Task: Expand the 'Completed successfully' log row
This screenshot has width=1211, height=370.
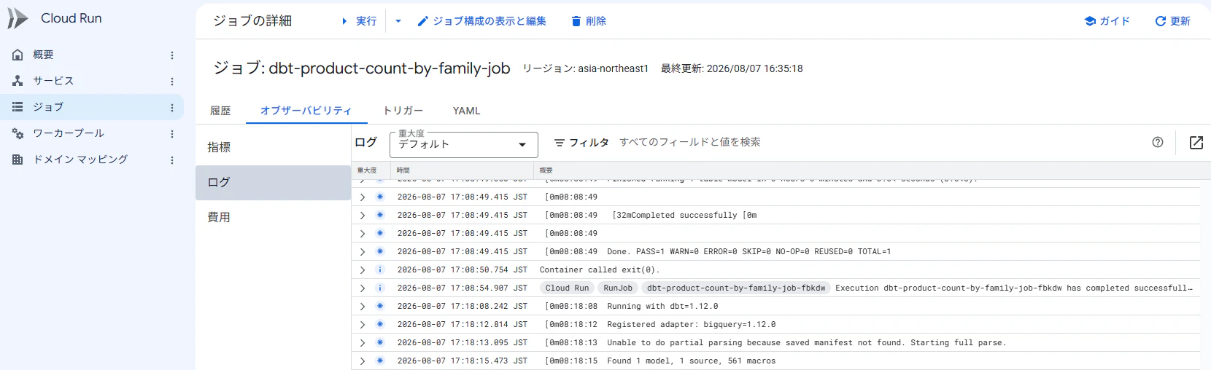Action: 363,216
